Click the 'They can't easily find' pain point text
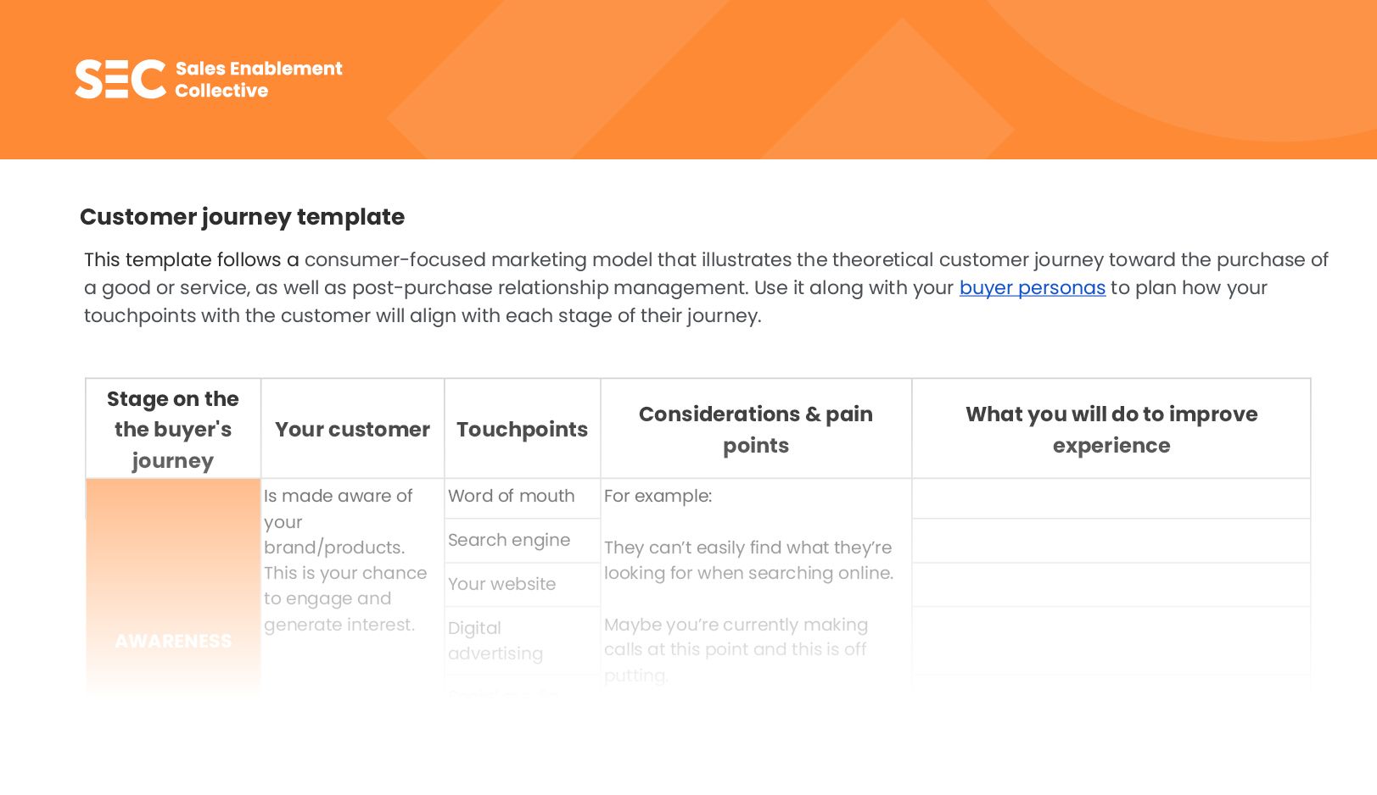 [747, 560]
